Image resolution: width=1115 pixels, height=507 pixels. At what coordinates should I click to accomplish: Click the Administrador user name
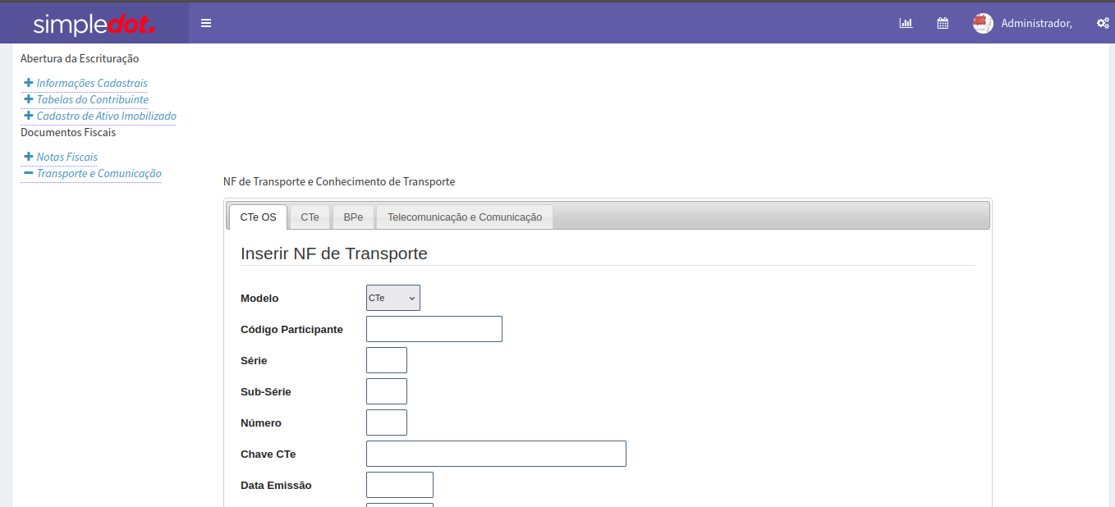point(1036,24)
